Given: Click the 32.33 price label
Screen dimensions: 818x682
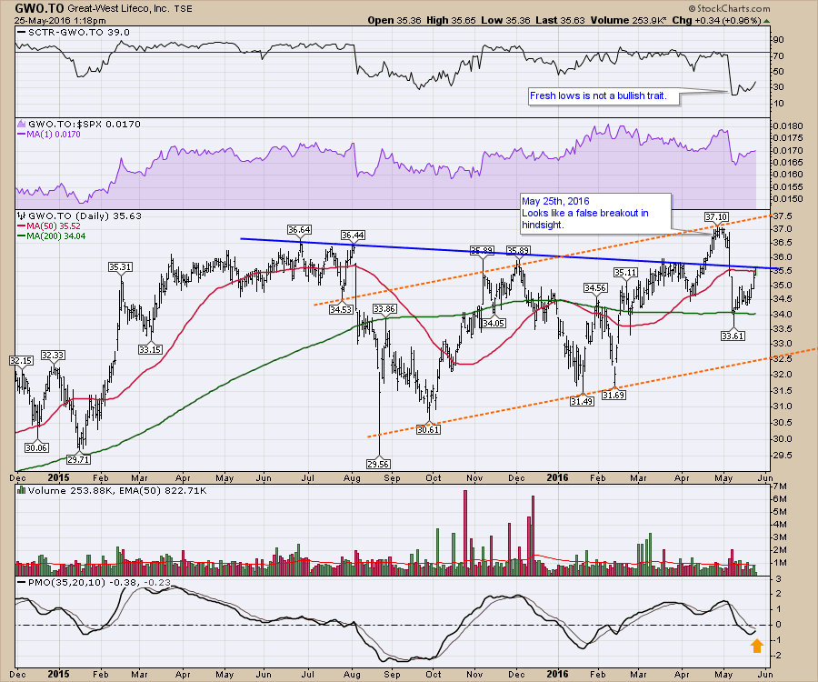Looking at the screenshot, I should click(53, 356).
